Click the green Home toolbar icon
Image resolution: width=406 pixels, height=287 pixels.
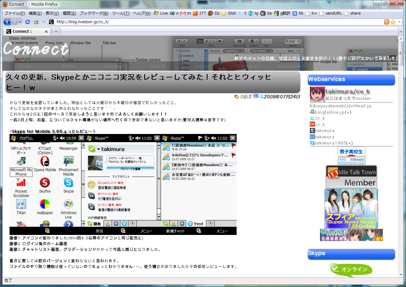[36, 22]
